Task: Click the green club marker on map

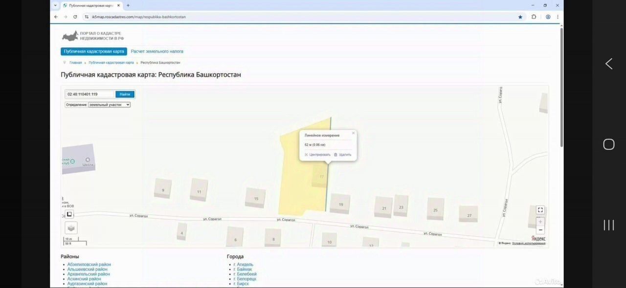Action: pos(72,162)
